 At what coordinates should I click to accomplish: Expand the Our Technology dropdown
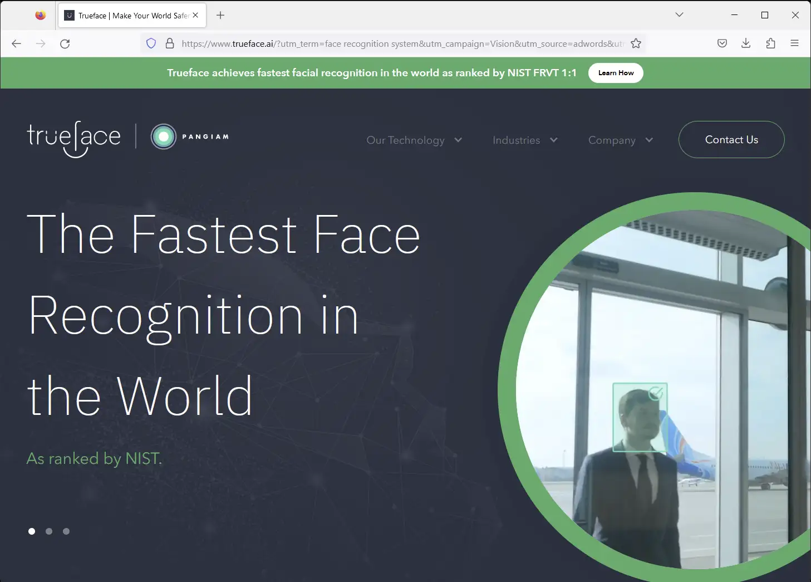[414, 140]
